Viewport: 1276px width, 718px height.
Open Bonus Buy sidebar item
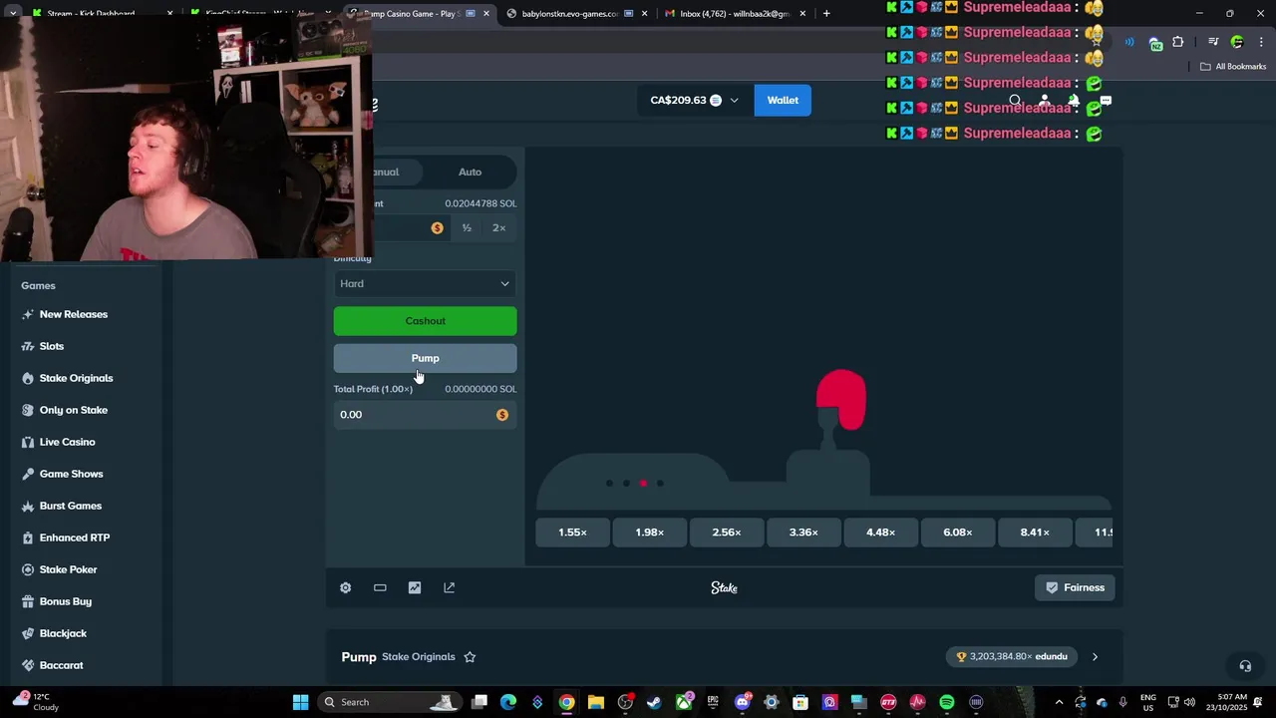[x=66, y=602]
